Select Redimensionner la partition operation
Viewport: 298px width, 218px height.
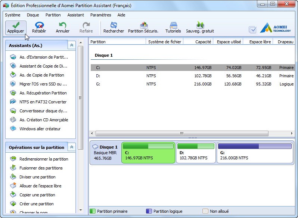point(39,159)
